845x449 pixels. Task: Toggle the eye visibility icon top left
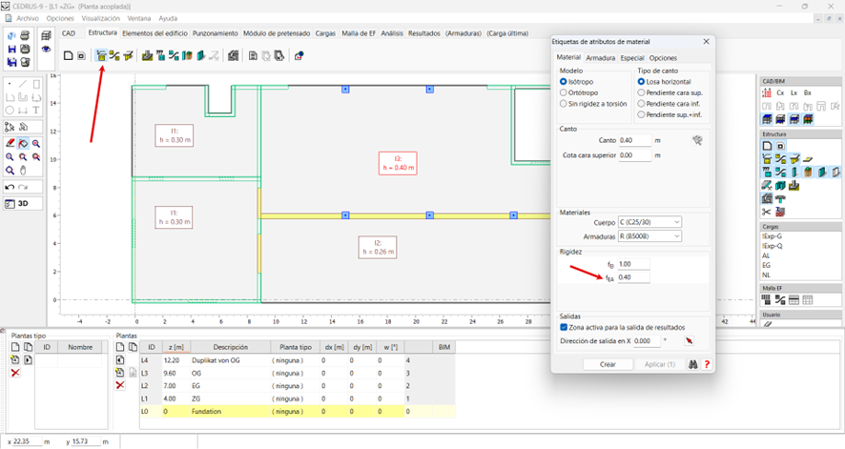pyautogui.click(x=47, y=49)
